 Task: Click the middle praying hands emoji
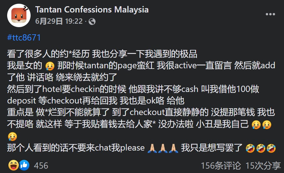point(163,148)
